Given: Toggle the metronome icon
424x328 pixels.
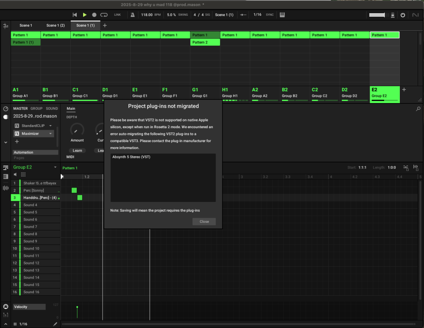Looking at the screenshot, I should [x=132, y=15].
